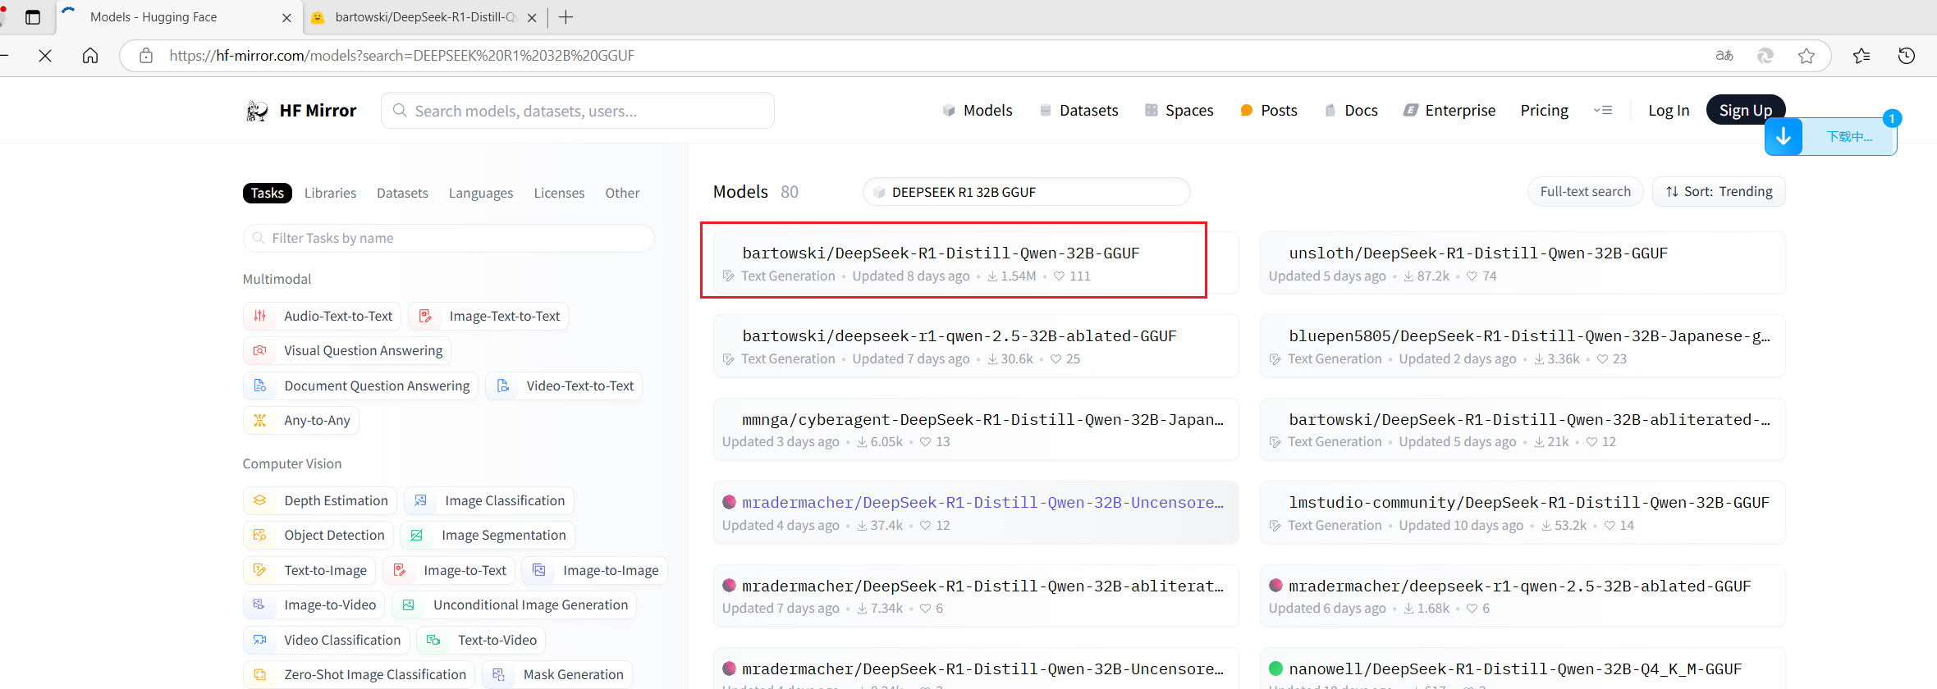Filter by Text-to-Video task
The image size is (1937, 689).
pyautogui.click(x=482, y=640)
